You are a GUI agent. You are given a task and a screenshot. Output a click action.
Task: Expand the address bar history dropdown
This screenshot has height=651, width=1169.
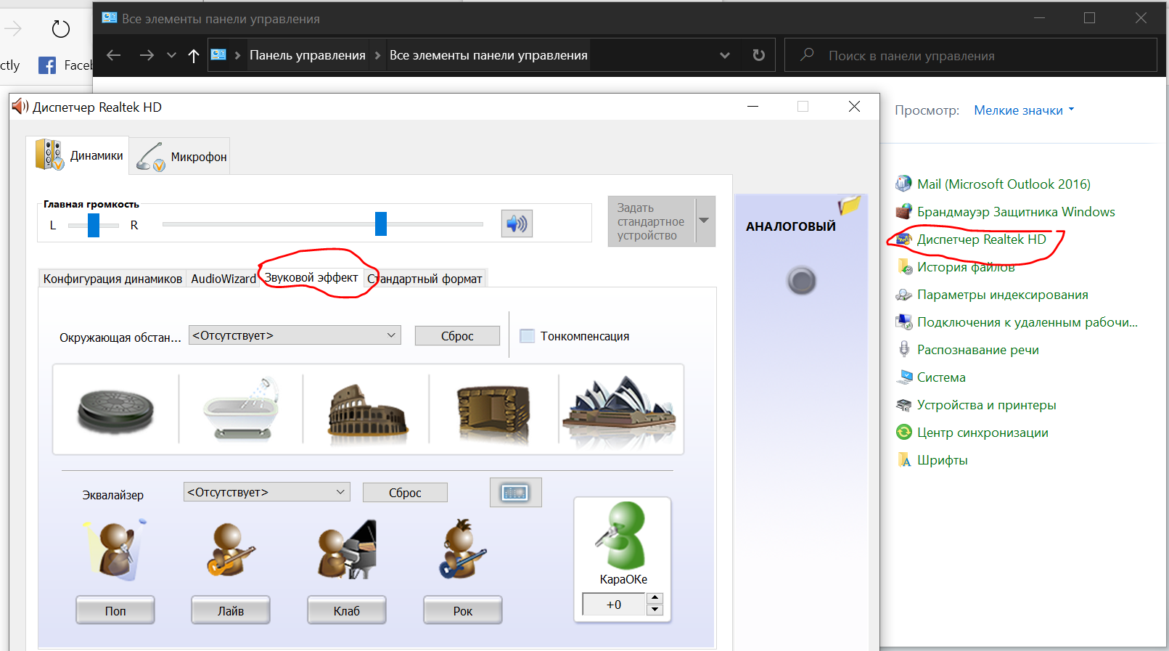click(724, 55)
